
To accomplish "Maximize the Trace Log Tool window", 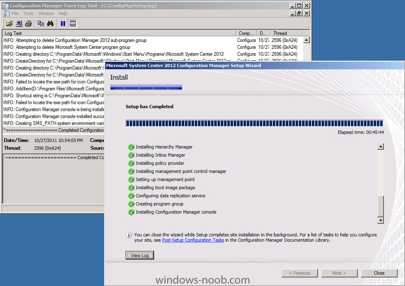I will click(x=299, y=5).
